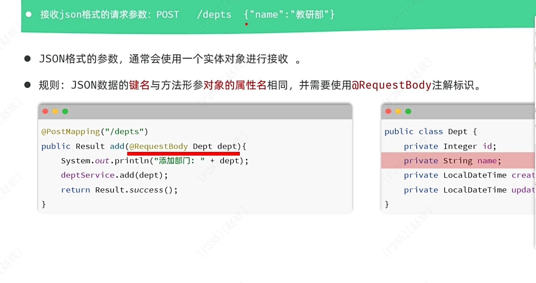The height and width of the screenshot is (283, 536).
Task: Click red @RequestBody text in rule sentence
Action: pyautogui.click(x=391, y=85)
